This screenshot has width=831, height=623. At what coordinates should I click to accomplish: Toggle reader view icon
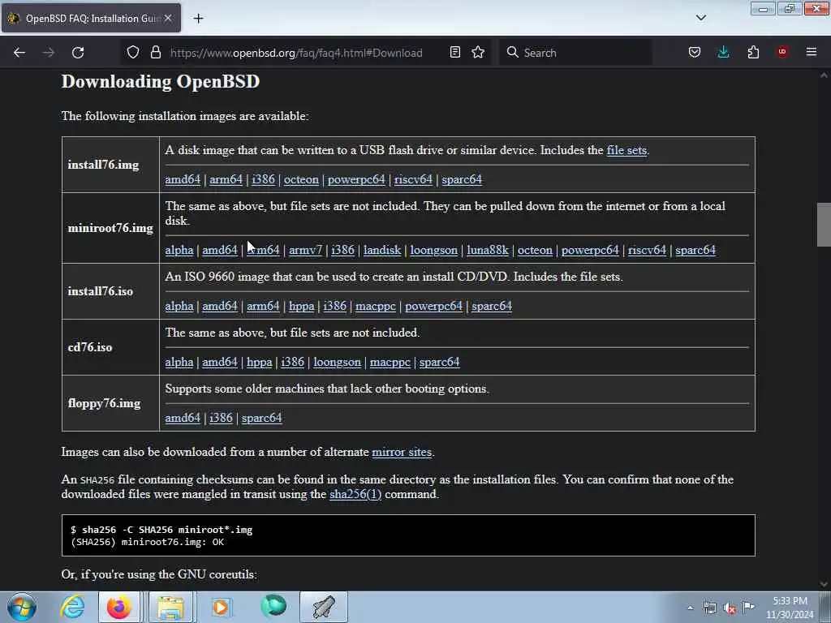tap(454, 53)
